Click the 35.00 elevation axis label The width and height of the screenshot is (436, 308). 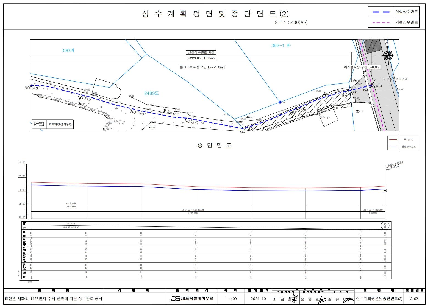[22, 176]
